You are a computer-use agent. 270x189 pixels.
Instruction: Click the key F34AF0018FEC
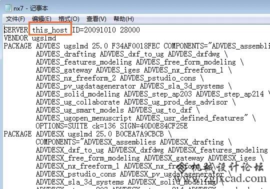pyautogui.click(x=135, y=46)
